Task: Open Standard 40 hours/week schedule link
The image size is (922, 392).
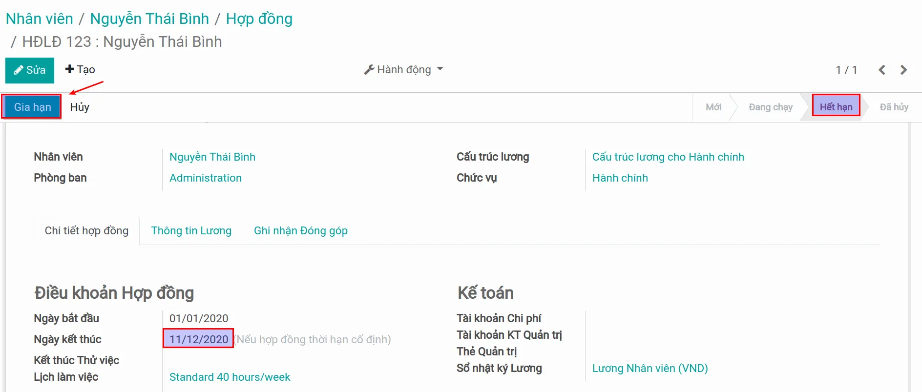Action: (230, 377)
